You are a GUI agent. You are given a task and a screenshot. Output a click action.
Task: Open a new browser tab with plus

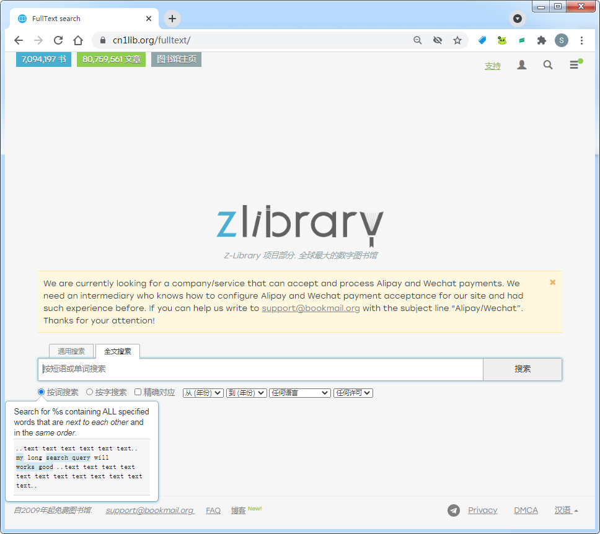pyautogui.click(x=172, y=19)
